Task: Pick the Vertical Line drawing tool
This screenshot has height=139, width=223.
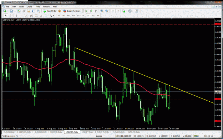Action: (x=16, y=16)
